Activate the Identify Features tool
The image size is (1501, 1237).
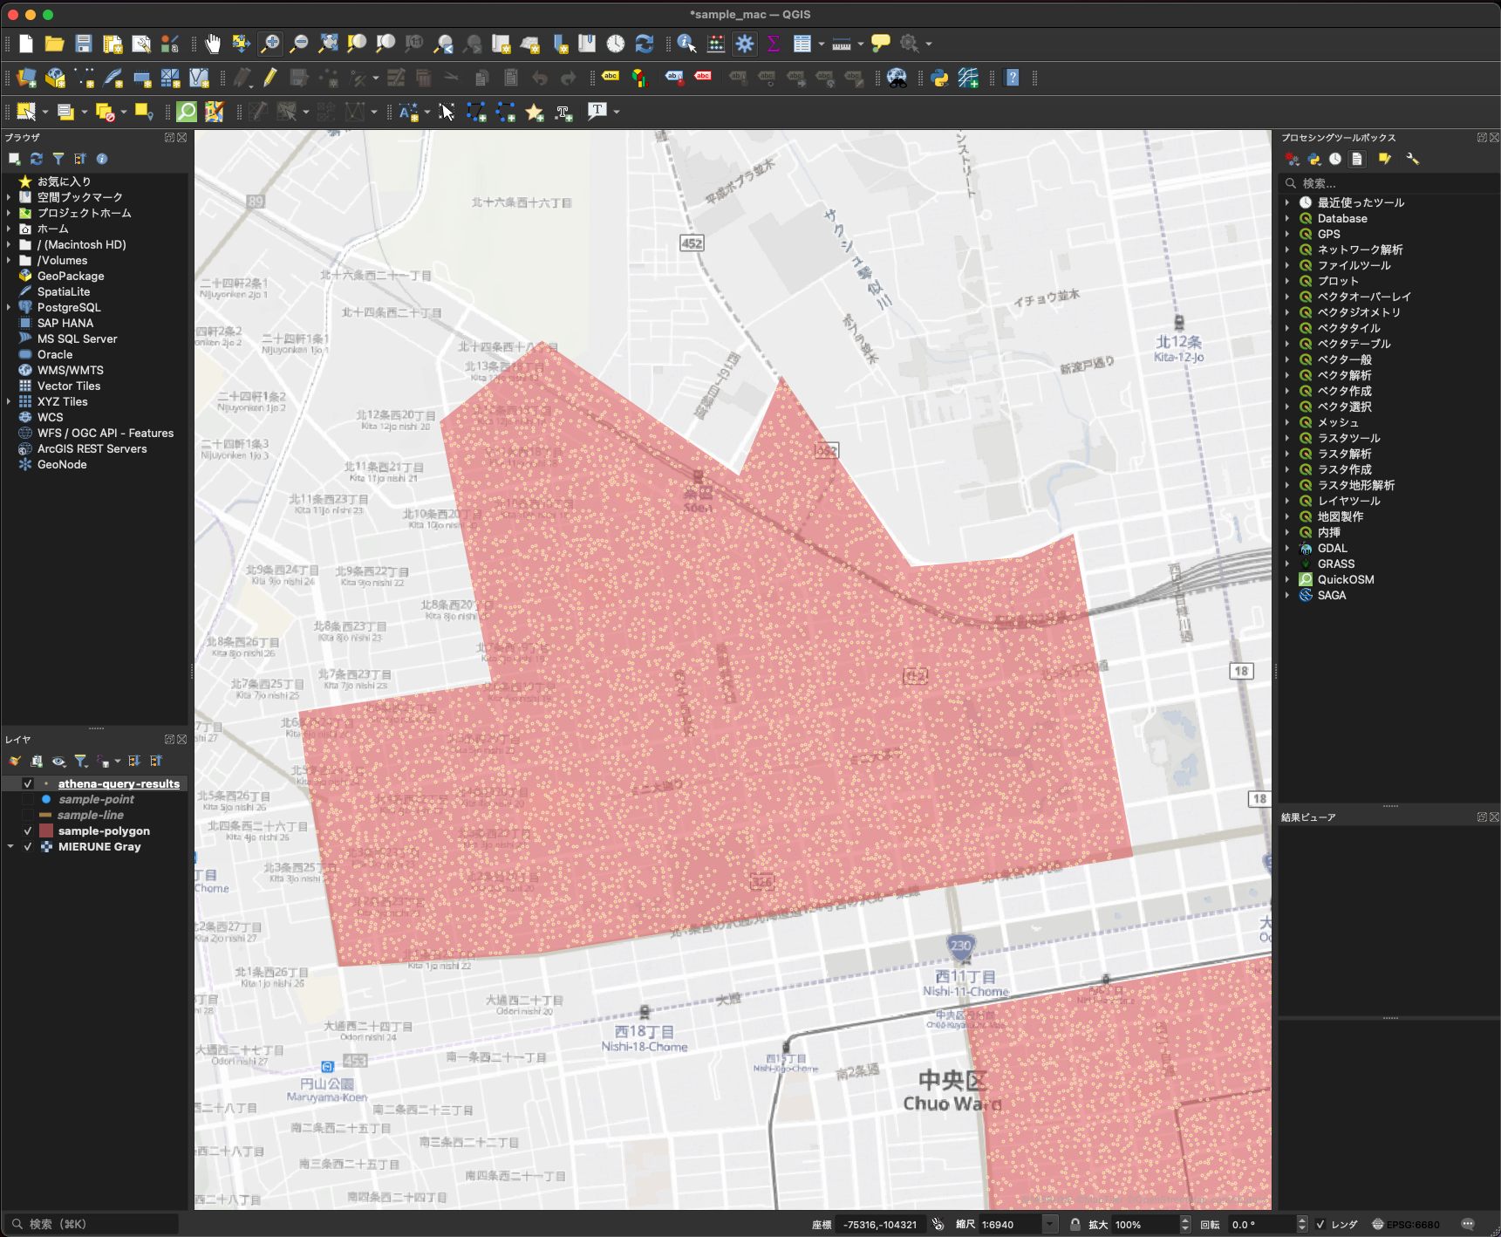coord(686,44)
